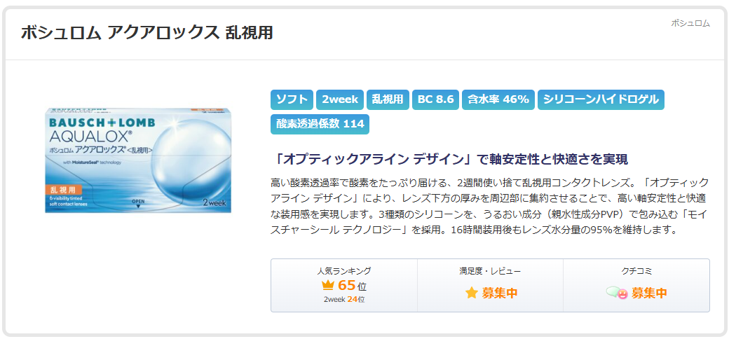Select the シリコーンハイドロゲル tag
Screen dimensions: 729x339
click(x=601, y=99)
